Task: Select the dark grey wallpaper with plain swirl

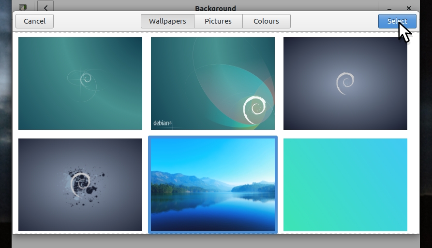Action: 345,83
